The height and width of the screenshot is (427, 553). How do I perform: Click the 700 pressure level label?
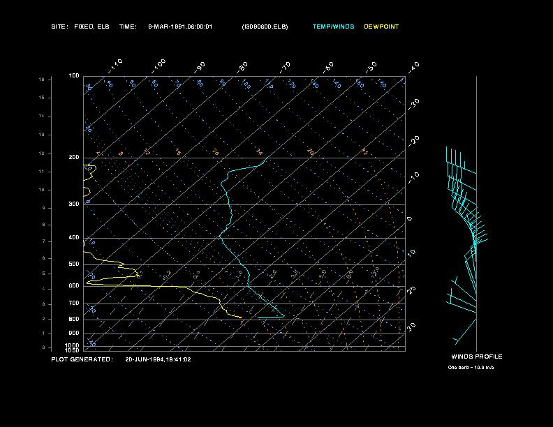coord(74,303)
